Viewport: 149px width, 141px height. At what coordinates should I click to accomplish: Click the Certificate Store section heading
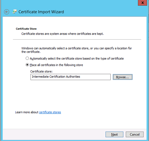(26, 29)
